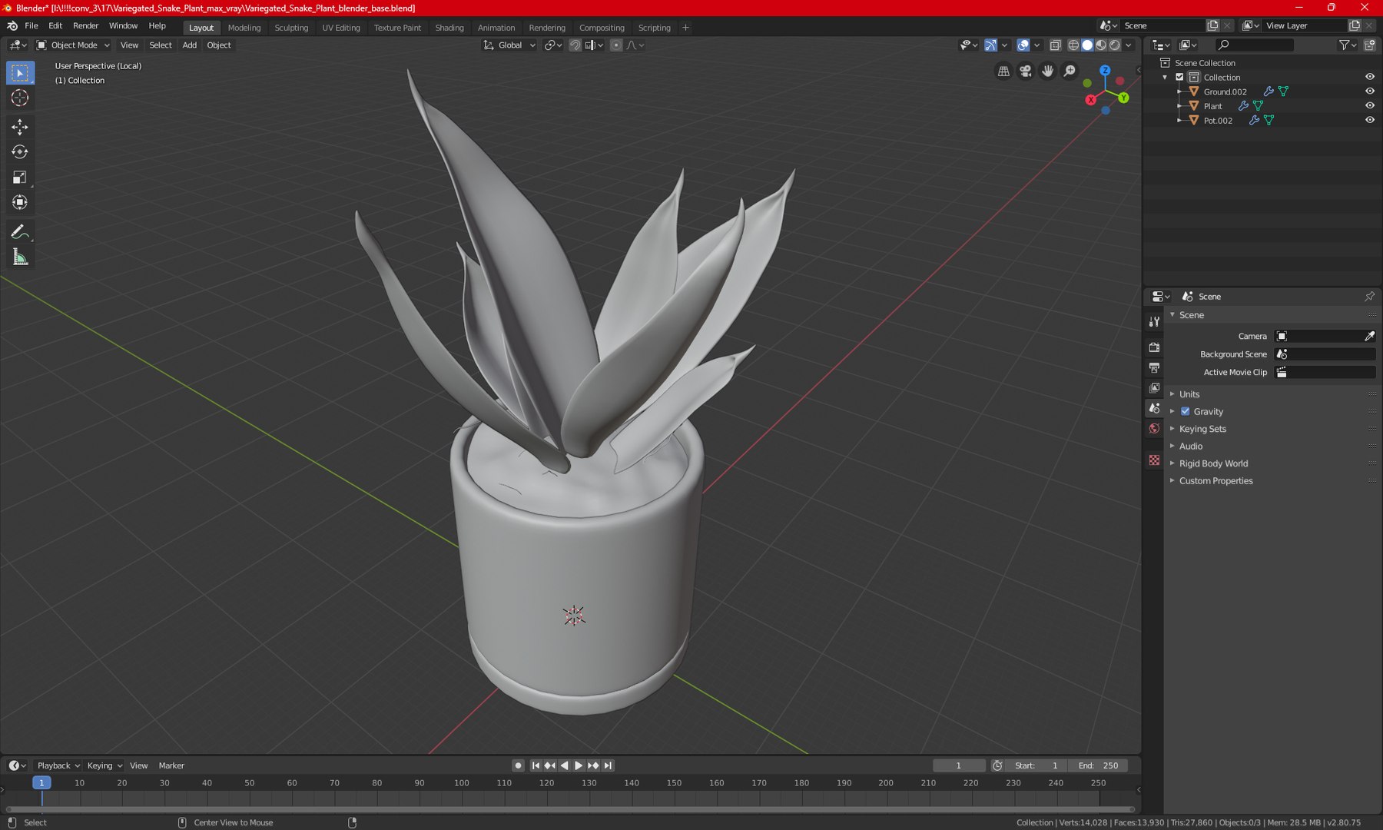Screen dimensions: 1383x830
Task: Jump to the timeline start frame
Action: click(x=536, y=765)
